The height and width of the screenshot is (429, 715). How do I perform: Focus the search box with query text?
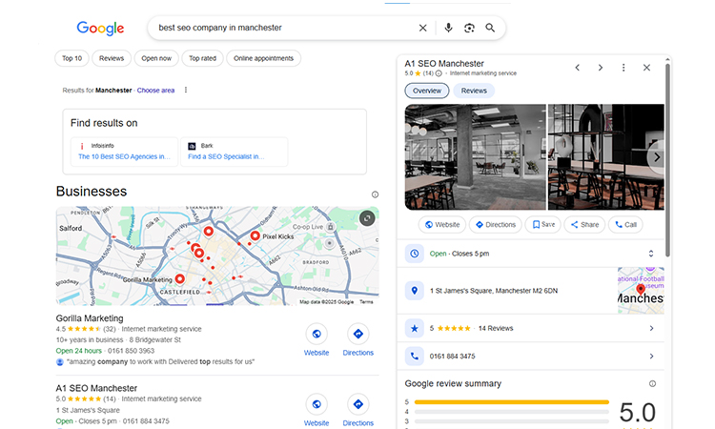[x=283, y=28]
